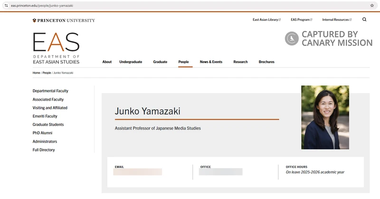Click the faculty profile photo

[325, 117]
